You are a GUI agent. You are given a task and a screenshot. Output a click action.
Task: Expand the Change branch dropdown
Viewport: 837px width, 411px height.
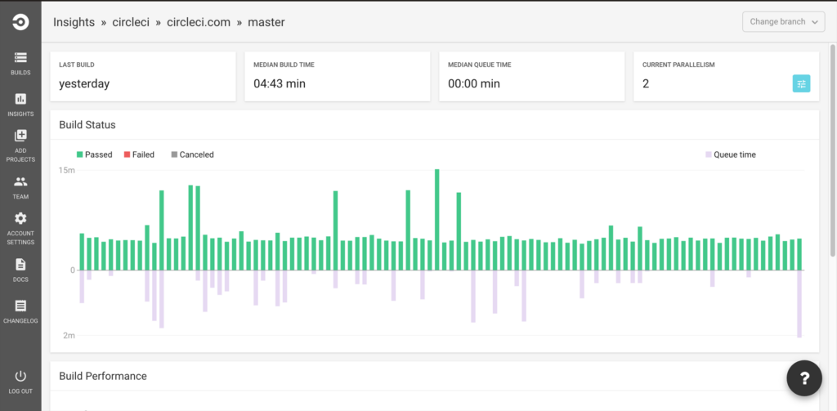click(784, 22)
